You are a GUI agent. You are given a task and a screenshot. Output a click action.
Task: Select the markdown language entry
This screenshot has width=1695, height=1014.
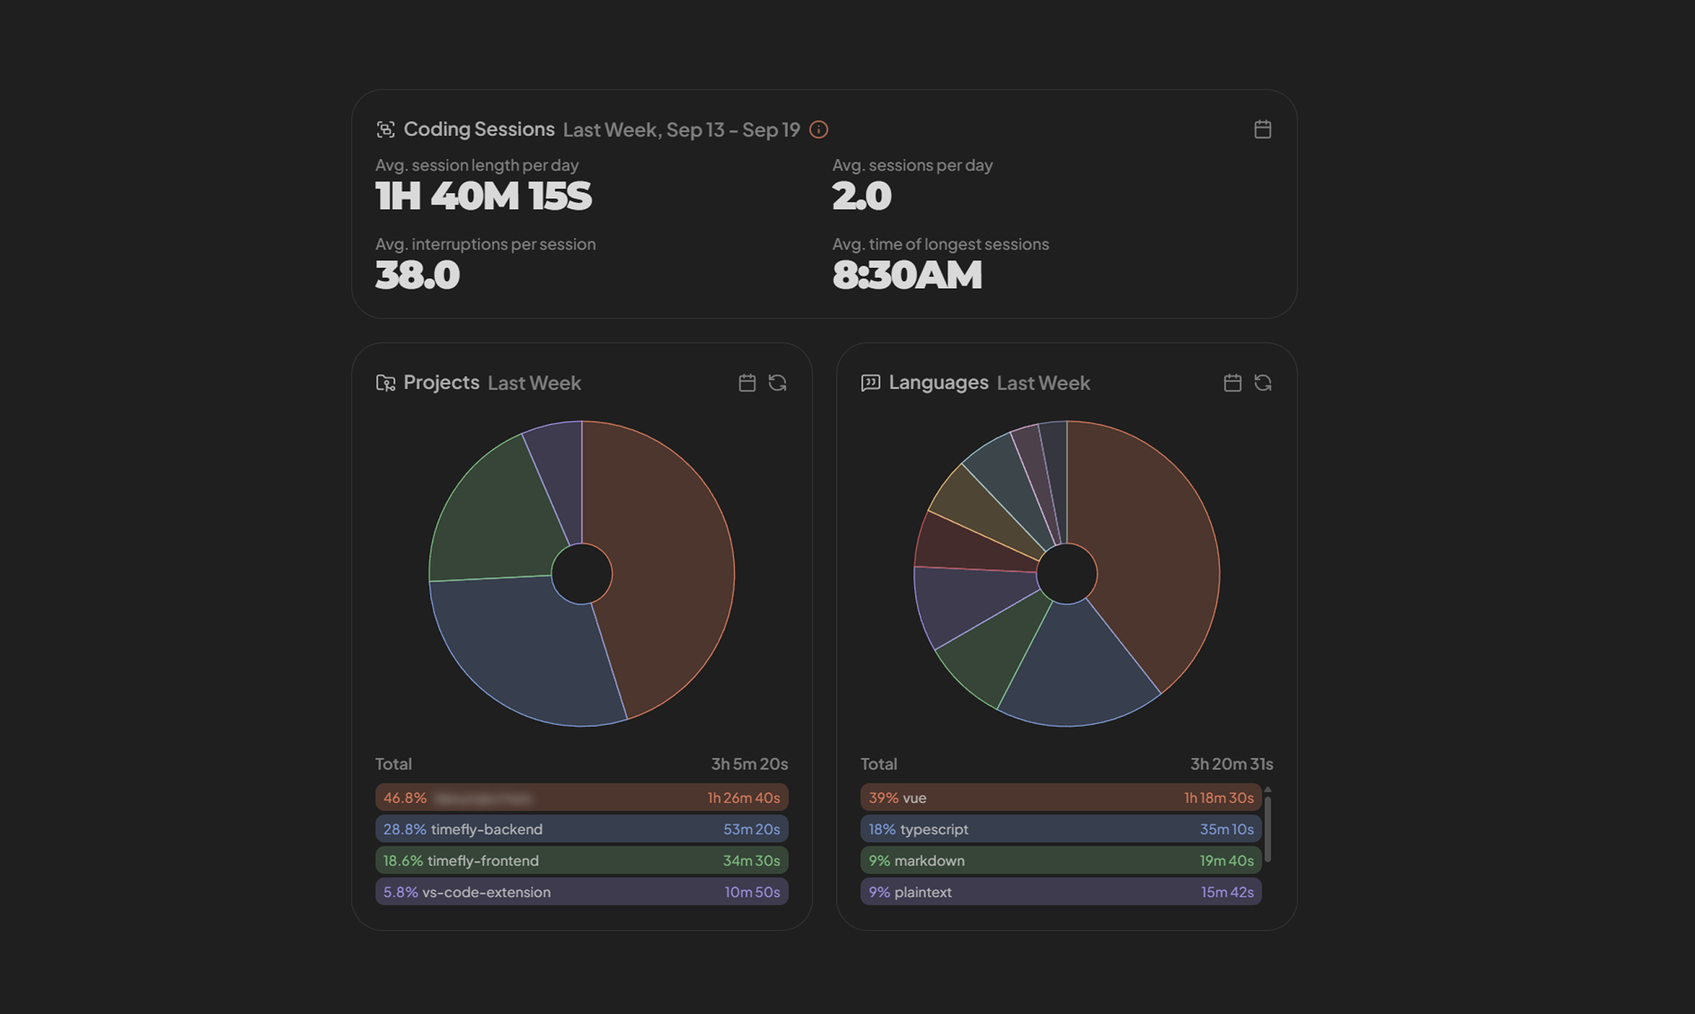[1060, 861]
